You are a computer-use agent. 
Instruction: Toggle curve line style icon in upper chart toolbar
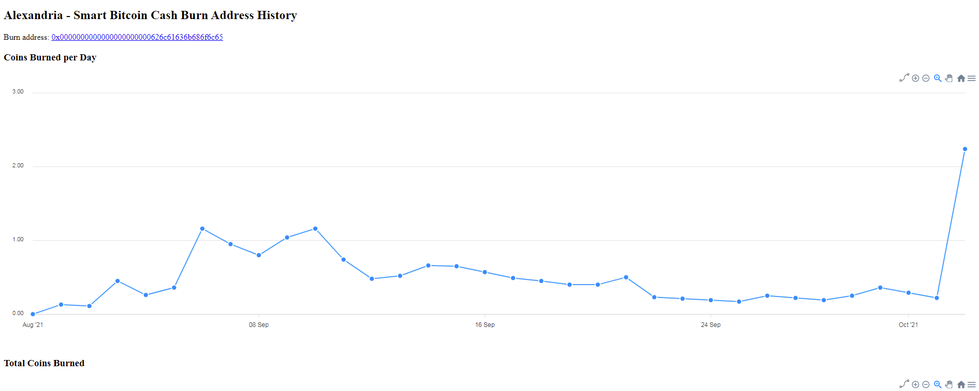click(904, 78)
